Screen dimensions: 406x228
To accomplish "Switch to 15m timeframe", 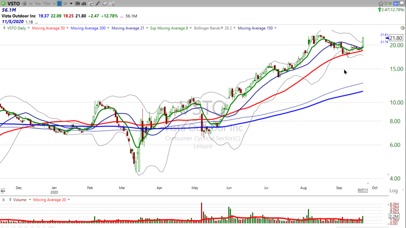I will coord(47,4).
